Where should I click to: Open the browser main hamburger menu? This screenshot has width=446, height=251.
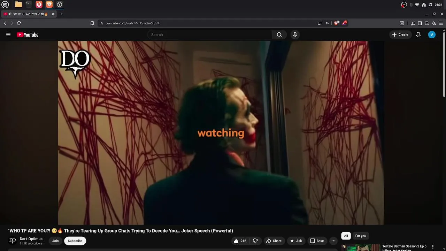point(441,23)
